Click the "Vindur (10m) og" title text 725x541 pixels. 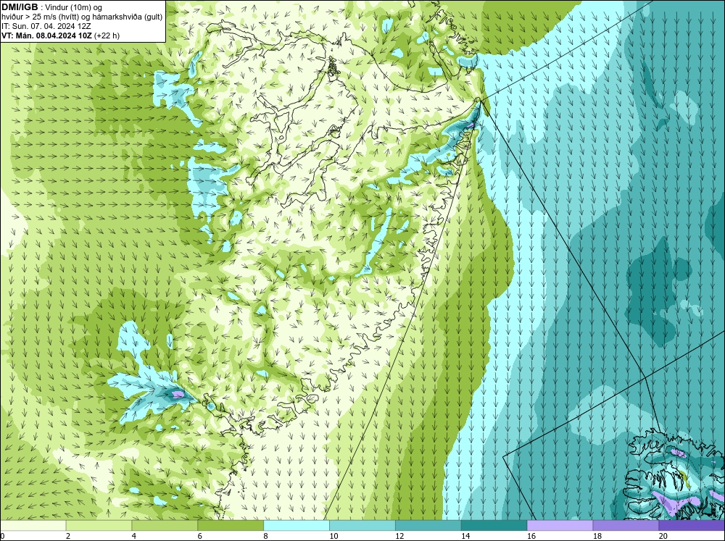74,8
